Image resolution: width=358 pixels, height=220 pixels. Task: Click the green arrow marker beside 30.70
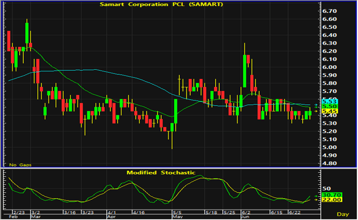(x=316, y=196)
